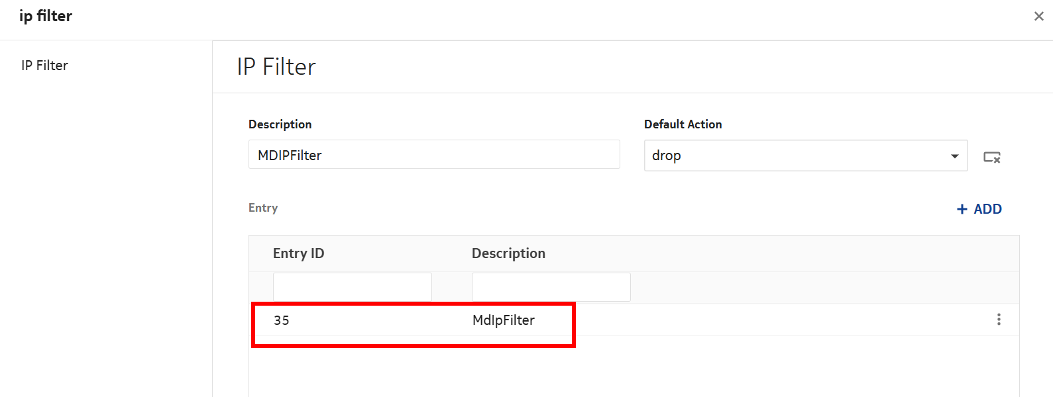The width and height of the screenshot is (1053, 397).
Task: Click the Entry section label
Action: coord(263,208)
